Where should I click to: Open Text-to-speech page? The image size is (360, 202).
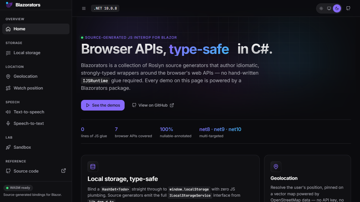tap(36, 112)
